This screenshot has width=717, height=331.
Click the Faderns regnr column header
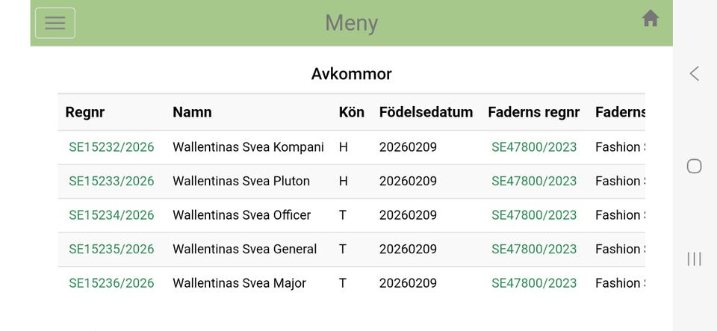point(533,112)
